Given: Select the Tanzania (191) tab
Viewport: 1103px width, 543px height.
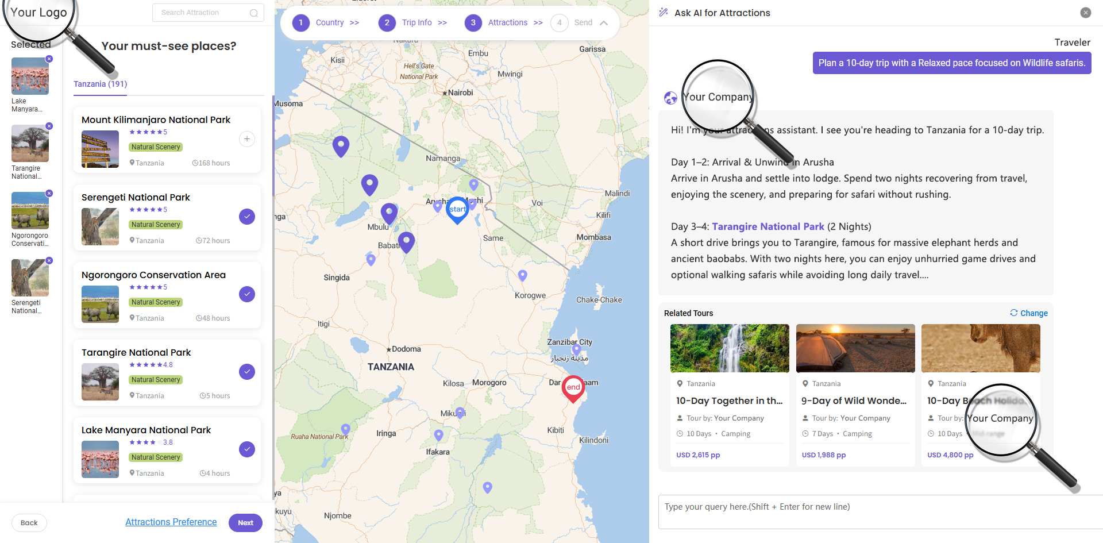Looking at the screenshot, I should click(x=100, y=84).
